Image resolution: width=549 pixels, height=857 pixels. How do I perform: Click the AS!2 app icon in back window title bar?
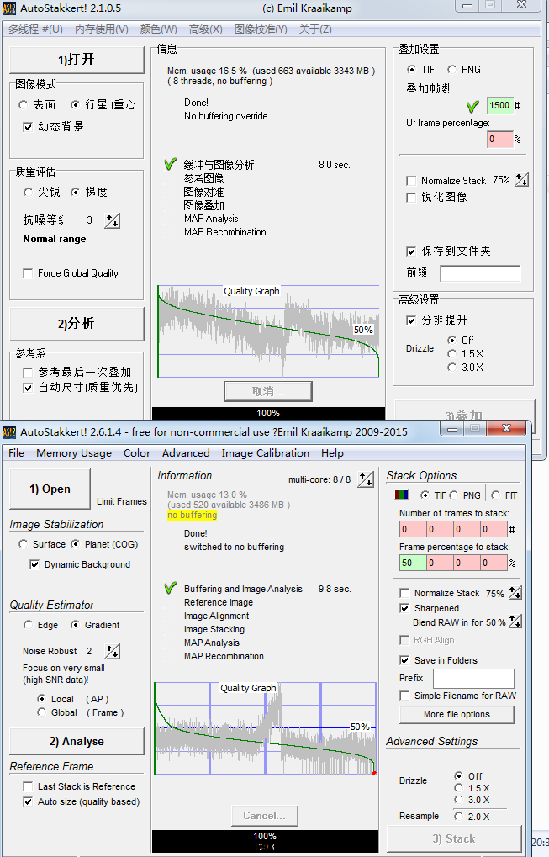(x=9, y=8)
